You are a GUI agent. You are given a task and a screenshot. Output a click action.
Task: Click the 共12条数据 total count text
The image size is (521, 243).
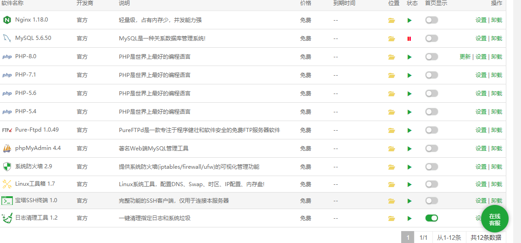pos(486,237)
